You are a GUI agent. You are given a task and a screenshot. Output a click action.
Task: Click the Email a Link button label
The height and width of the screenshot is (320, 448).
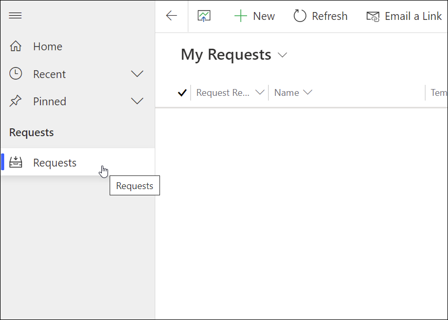(413, 16)
